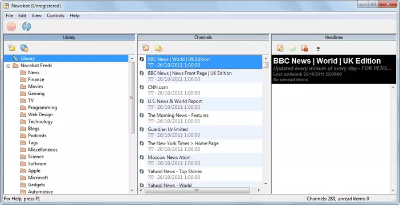Click the add channel icon in the Channels toolbar
This screenshot has width=400, height=205.
coord(145,47)
